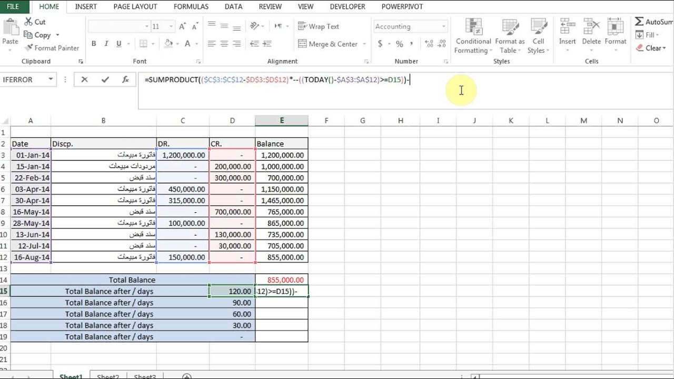Open Cell Styles gallery
The image size is (674, 379).
(538, 36)
